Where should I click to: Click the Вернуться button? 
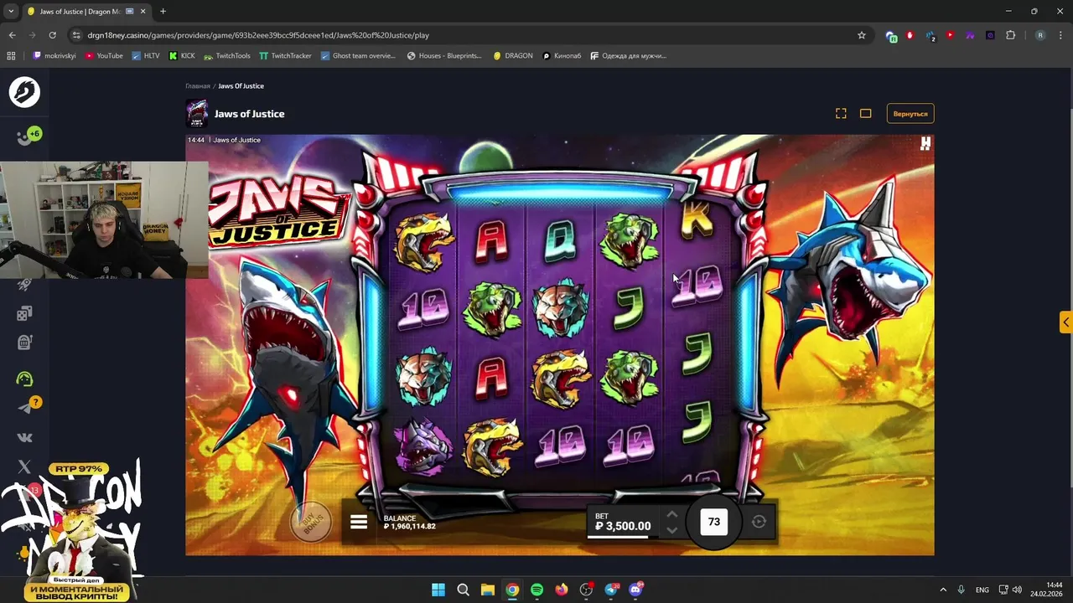click(x=910, y=113)
